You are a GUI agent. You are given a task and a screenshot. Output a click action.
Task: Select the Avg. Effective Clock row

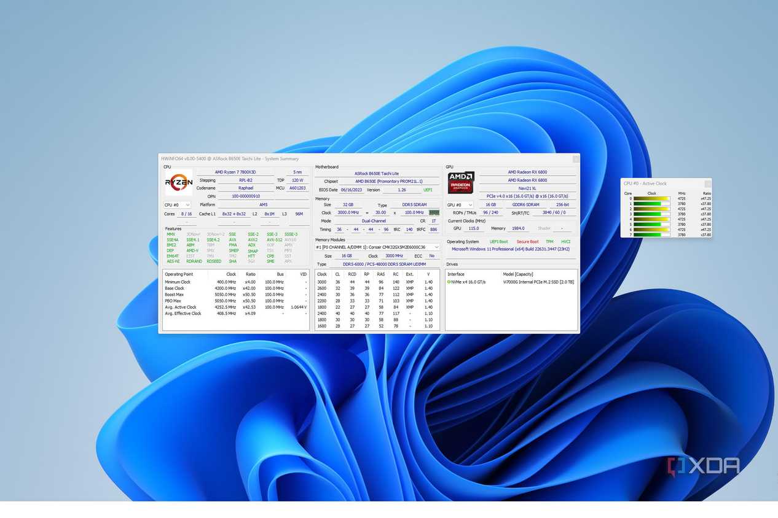[x=235, y=314]
